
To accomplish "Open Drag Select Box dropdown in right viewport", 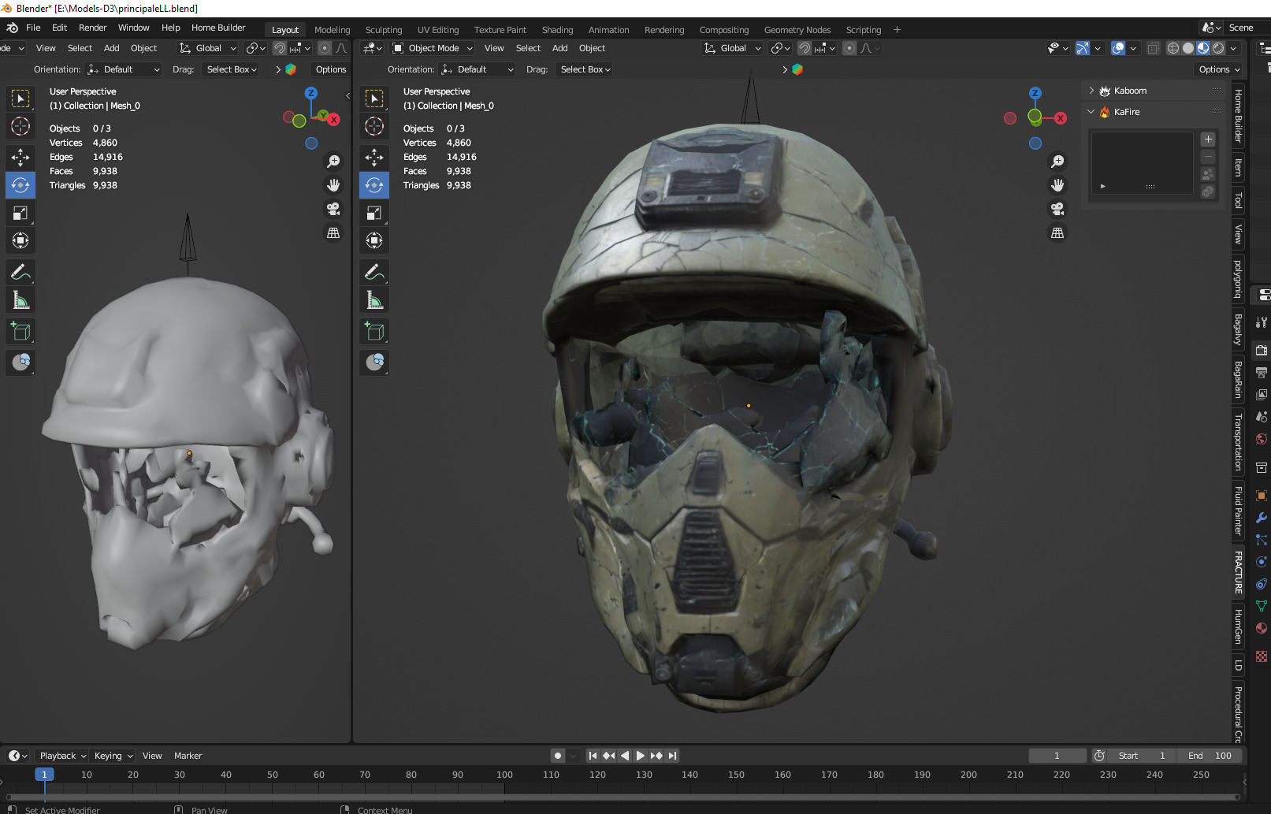I will (x=585, y=69).
